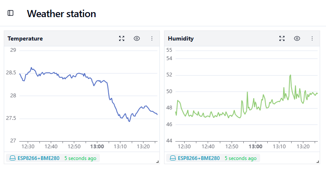Image resolution: width=326 pixels, height=170 pixels.
Task: Click the Temperature widget title
Action: click(25, 38)
